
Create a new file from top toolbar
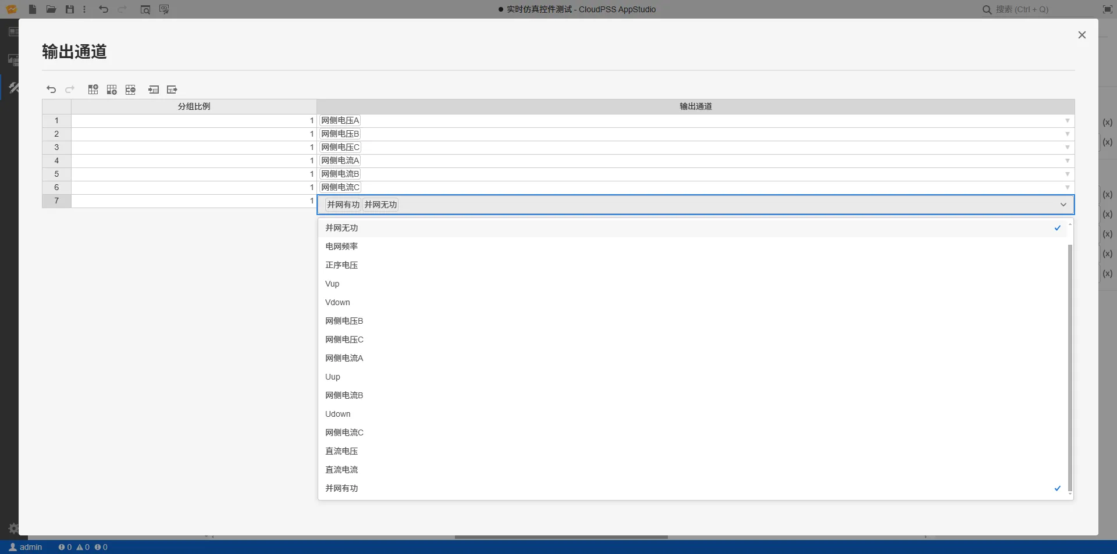coord(33,9)
